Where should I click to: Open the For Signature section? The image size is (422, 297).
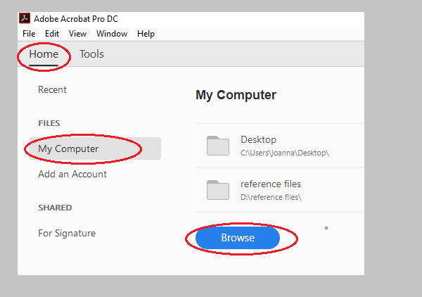[67, 233]
